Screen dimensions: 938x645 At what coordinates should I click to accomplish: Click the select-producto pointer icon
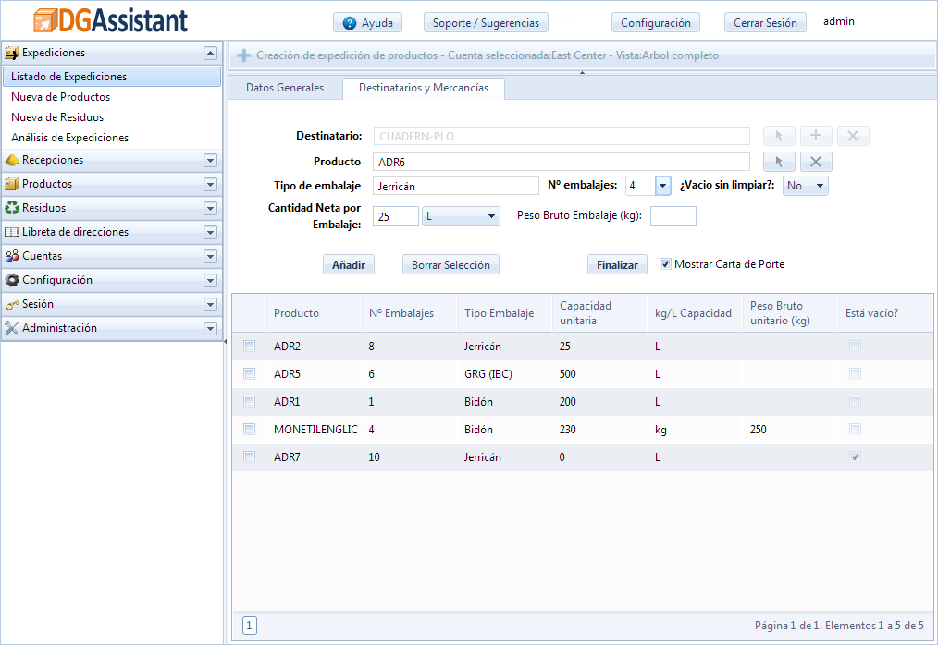point(779,162)
